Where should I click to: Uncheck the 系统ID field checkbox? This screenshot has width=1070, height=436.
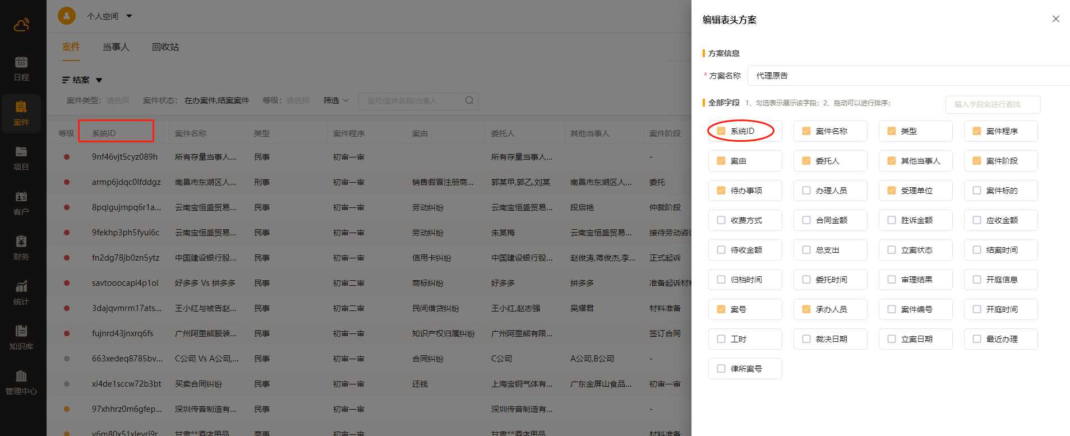point(721,131)
